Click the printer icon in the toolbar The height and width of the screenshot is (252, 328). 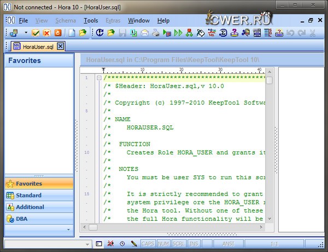pos(155,33)
